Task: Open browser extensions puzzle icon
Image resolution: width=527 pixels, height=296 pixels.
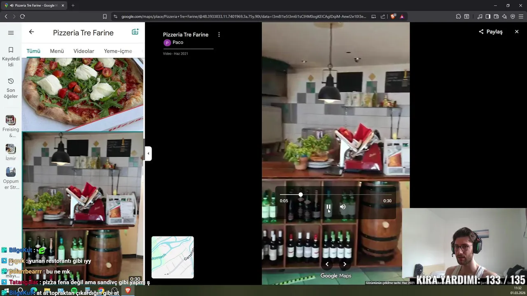Action: point(458,16)
